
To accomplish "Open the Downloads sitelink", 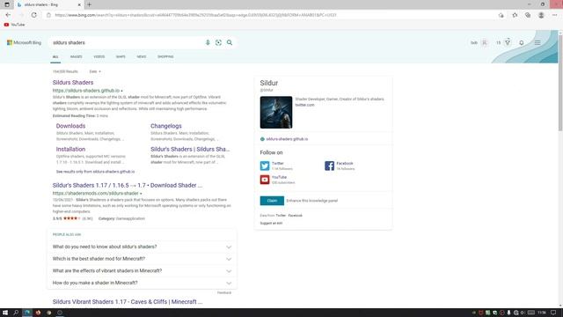I will click(x=70, y=126).
